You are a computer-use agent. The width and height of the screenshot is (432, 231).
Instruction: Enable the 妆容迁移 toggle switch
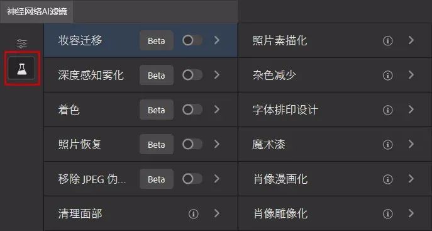(x=192, y=40)
